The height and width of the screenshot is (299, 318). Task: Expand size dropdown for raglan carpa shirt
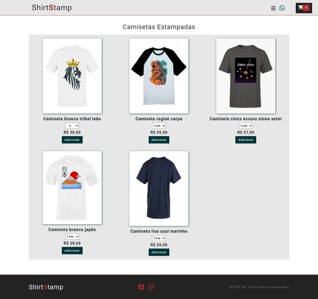coord(159,126)
